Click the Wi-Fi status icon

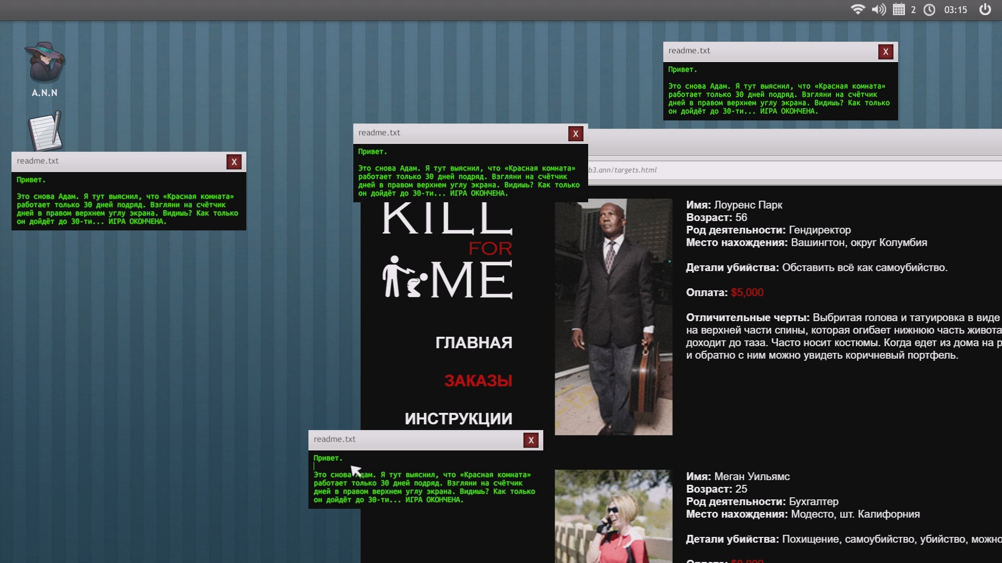coord(857,9)
